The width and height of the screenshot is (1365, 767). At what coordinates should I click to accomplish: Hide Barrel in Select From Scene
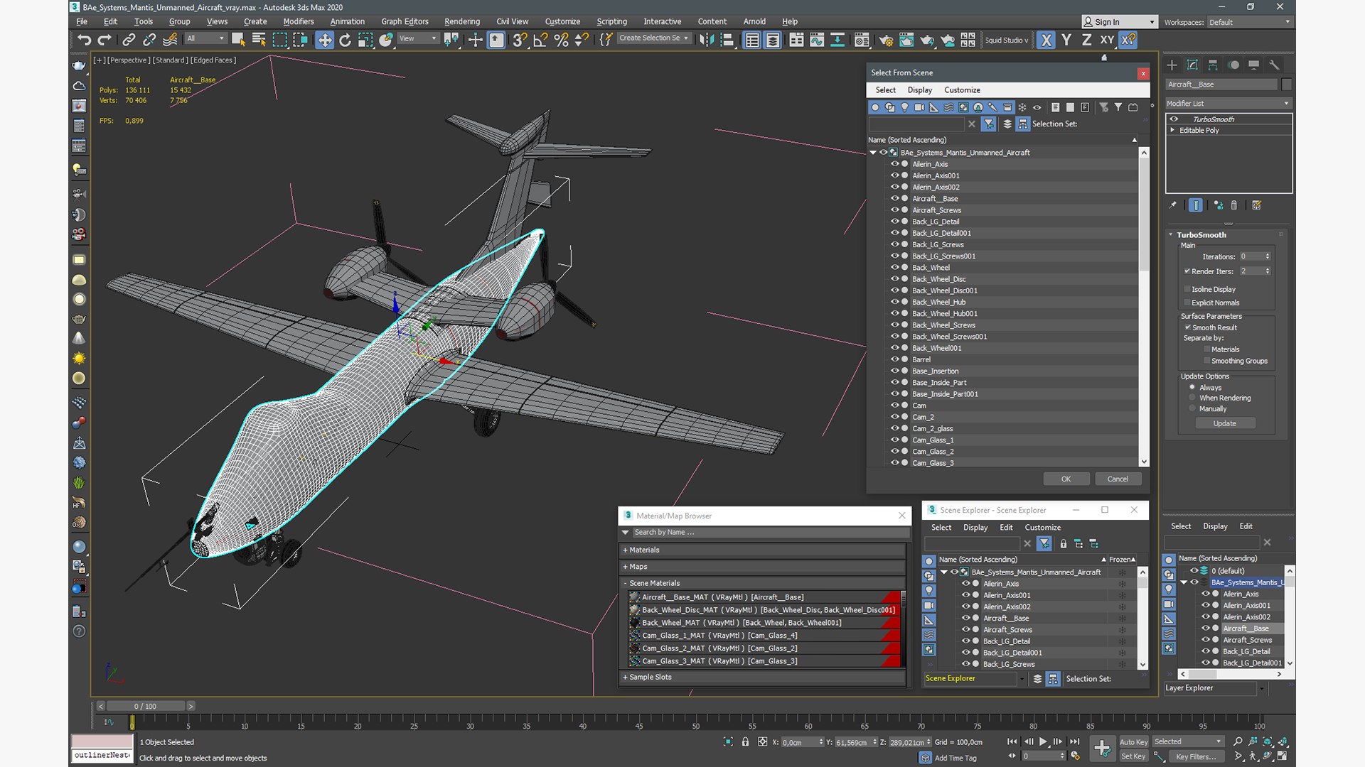(895, 359)
